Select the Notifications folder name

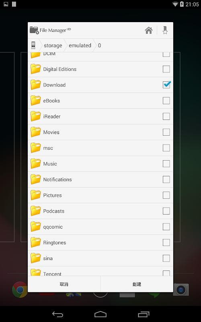57,180
